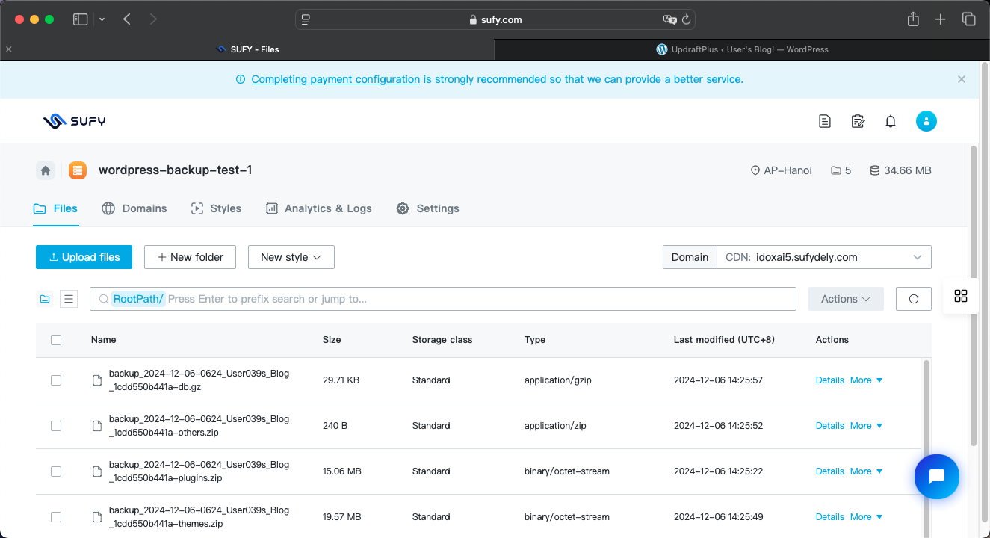This screenshot has height=538, width=990.
Task: Expand More menu for plugins.zip file
Action: pos(867,471)
